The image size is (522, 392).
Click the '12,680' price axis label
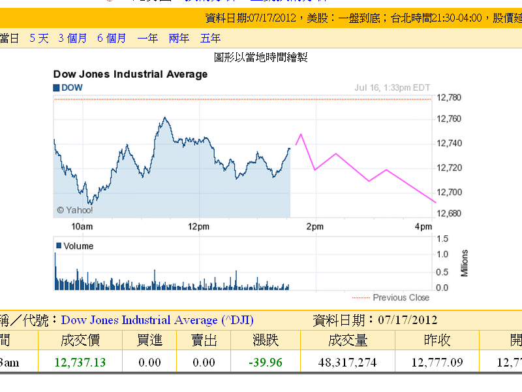449,214
